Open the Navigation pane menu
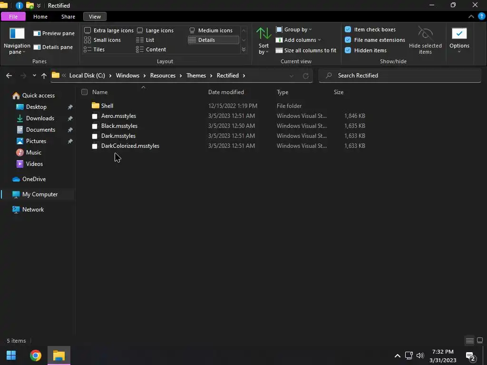 tap(17, 41)
